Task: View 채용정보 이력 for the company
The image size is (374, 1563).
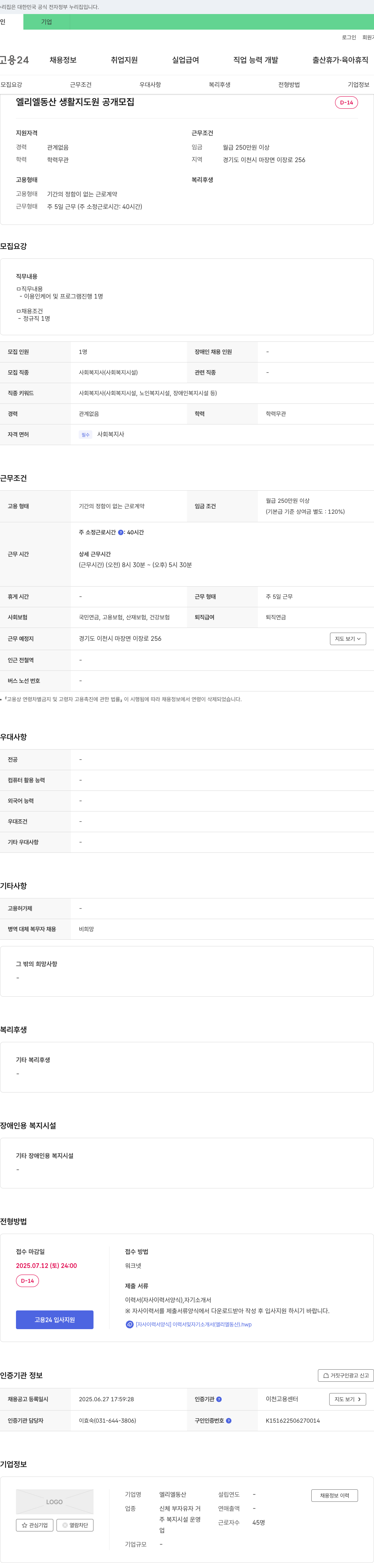Action: pos(335,1496)
